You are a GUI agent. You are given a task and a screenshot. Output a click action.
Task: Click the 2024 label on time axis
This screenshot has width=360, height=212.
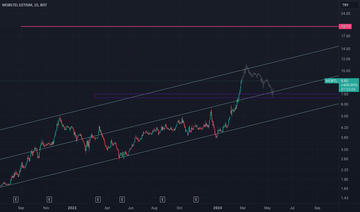pyautogui.click(x=217, y=208)
